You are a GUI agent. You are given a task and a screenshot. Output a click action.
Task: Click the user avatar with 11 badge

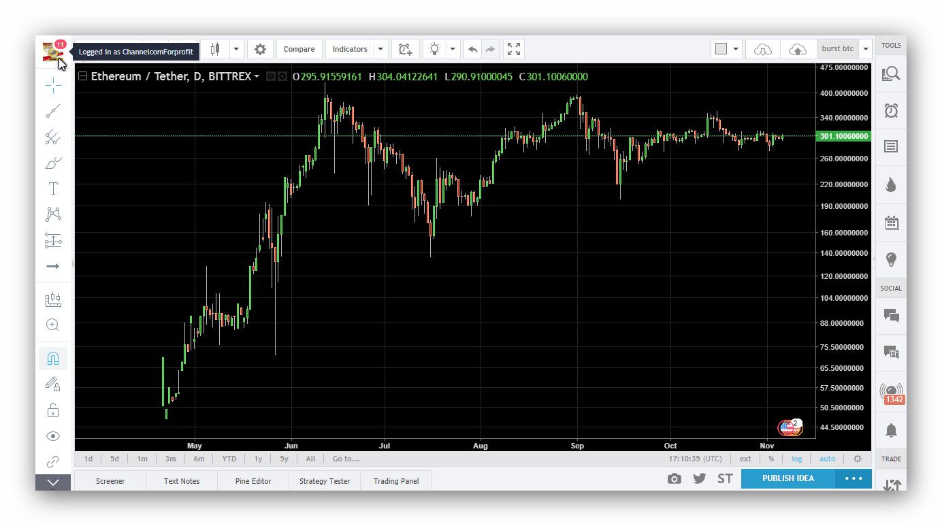tap(52, 51)
